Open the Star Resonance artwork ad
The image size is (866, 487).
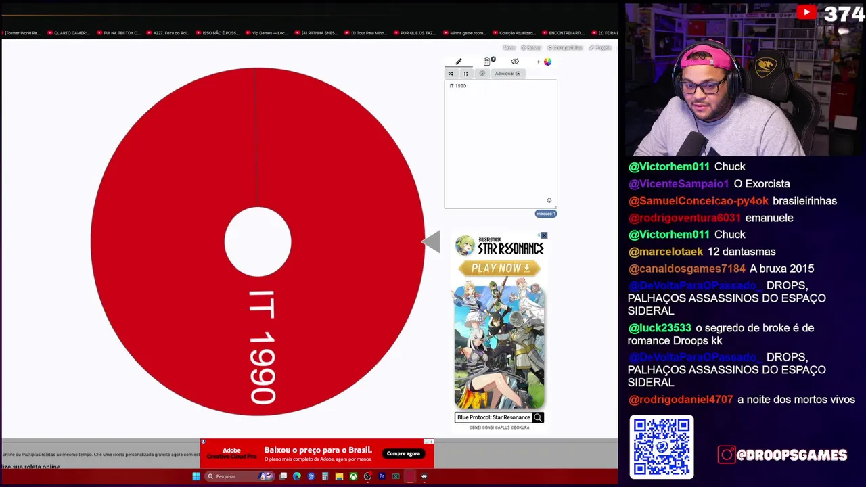(x=499, y=346)
